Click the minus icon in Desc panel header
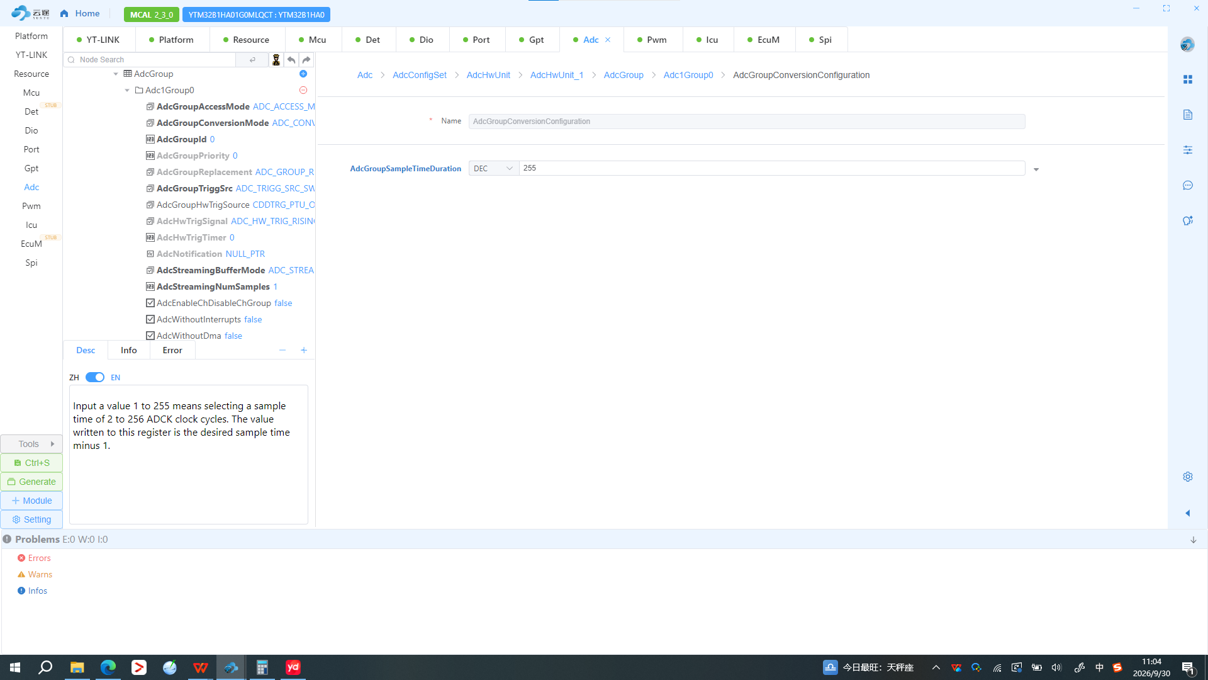This screenshot has height=680, width=1208. click(x=282, y=350)
